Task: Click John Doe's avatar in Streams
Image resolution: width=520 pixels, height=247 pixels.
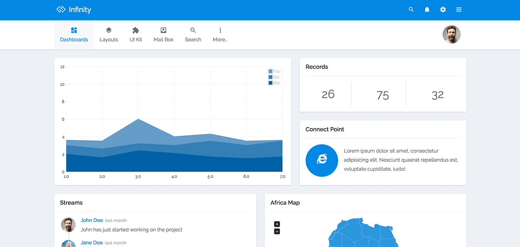Action: pyautogui.click(x=68, y=225)
